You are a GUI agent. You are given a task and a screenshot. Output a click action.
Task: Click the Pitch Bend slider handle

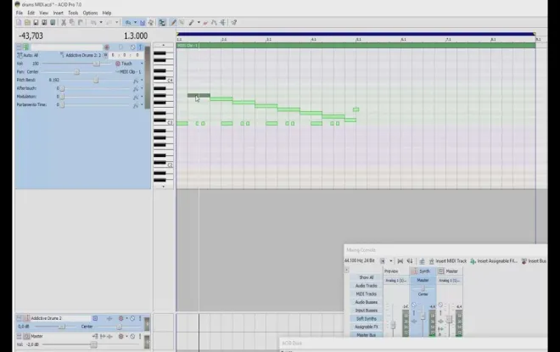click(96, 81)
